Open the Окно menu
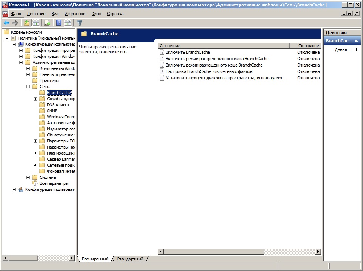 96,14
